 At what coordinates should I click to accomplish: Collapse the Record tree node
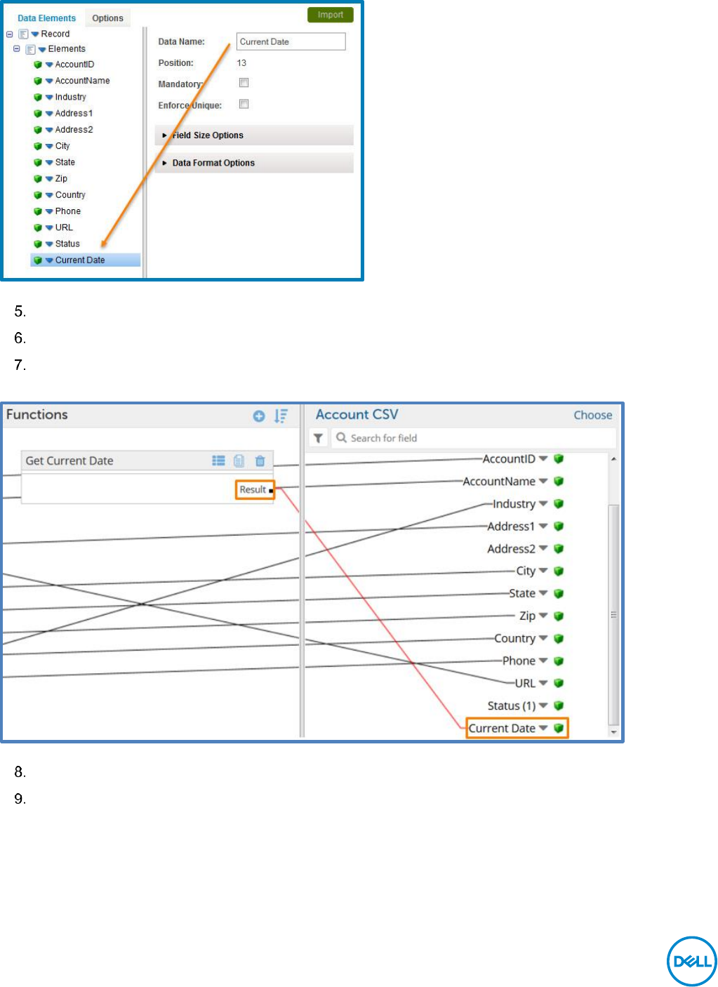[9, 34]
